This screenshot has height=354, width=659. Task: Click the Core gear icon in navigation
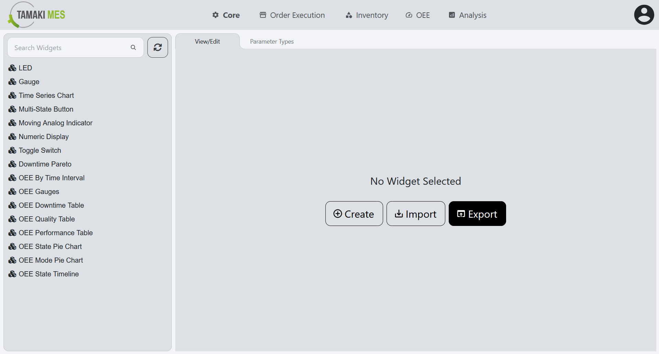pos(215,15)
